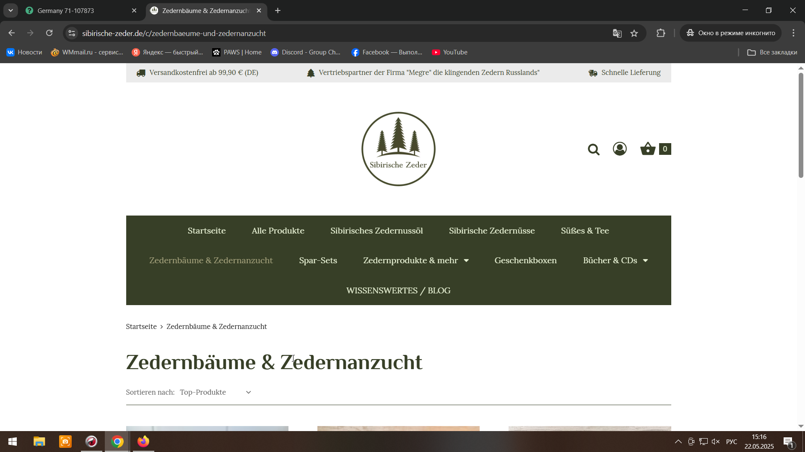805x452 pixels.
Task: Reload the page with refresh icon
Action: [x=49, y=33]
